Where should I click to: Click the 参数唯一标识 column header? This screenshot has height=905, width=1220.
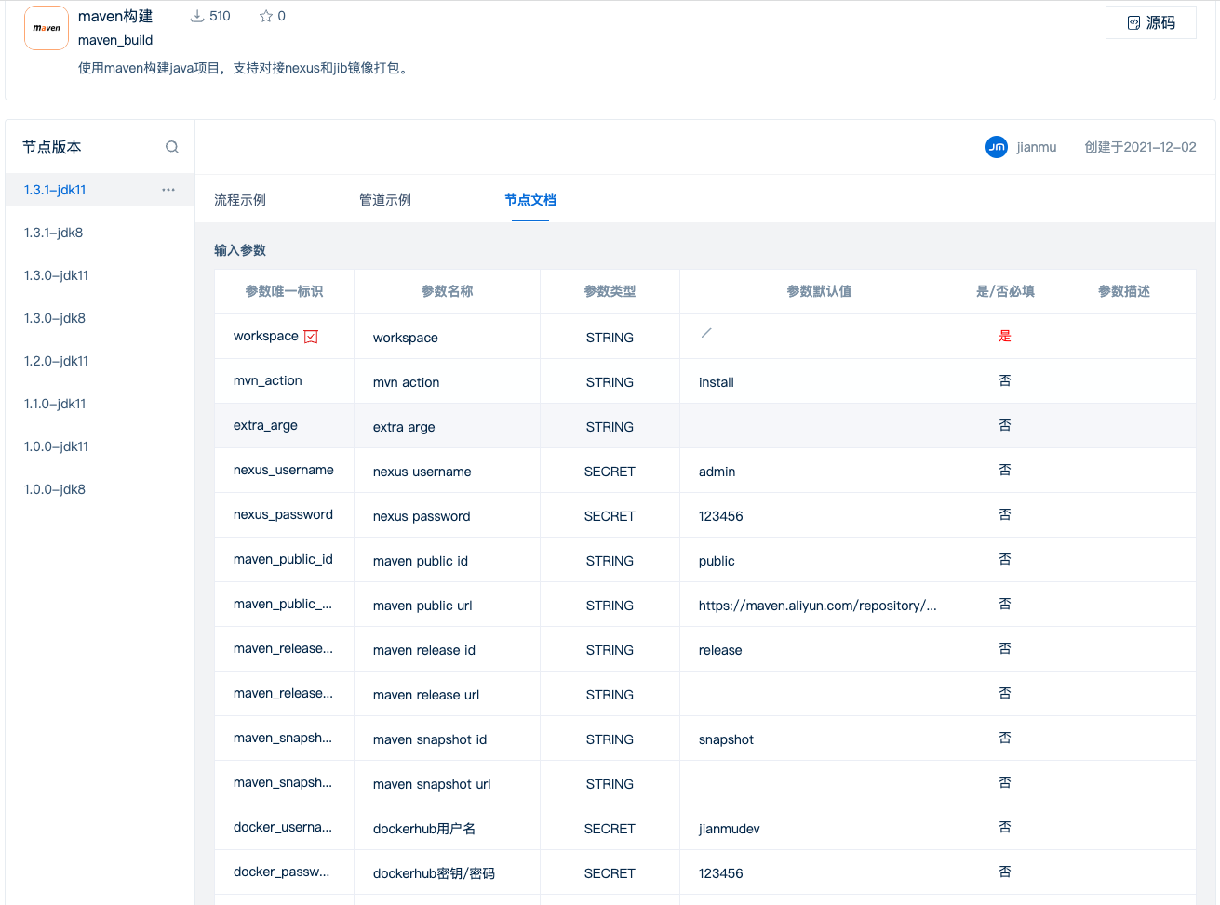click(284, 291)
